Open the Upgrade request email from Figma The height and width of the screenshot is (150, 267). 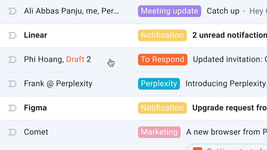pos(229,108)
